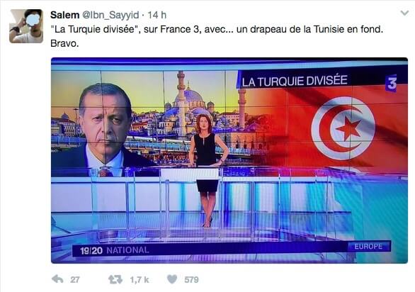Viewport: 415px width, 292px height.
Task: Retweet using the retweet arrows icon
Action: click(115, 279)
